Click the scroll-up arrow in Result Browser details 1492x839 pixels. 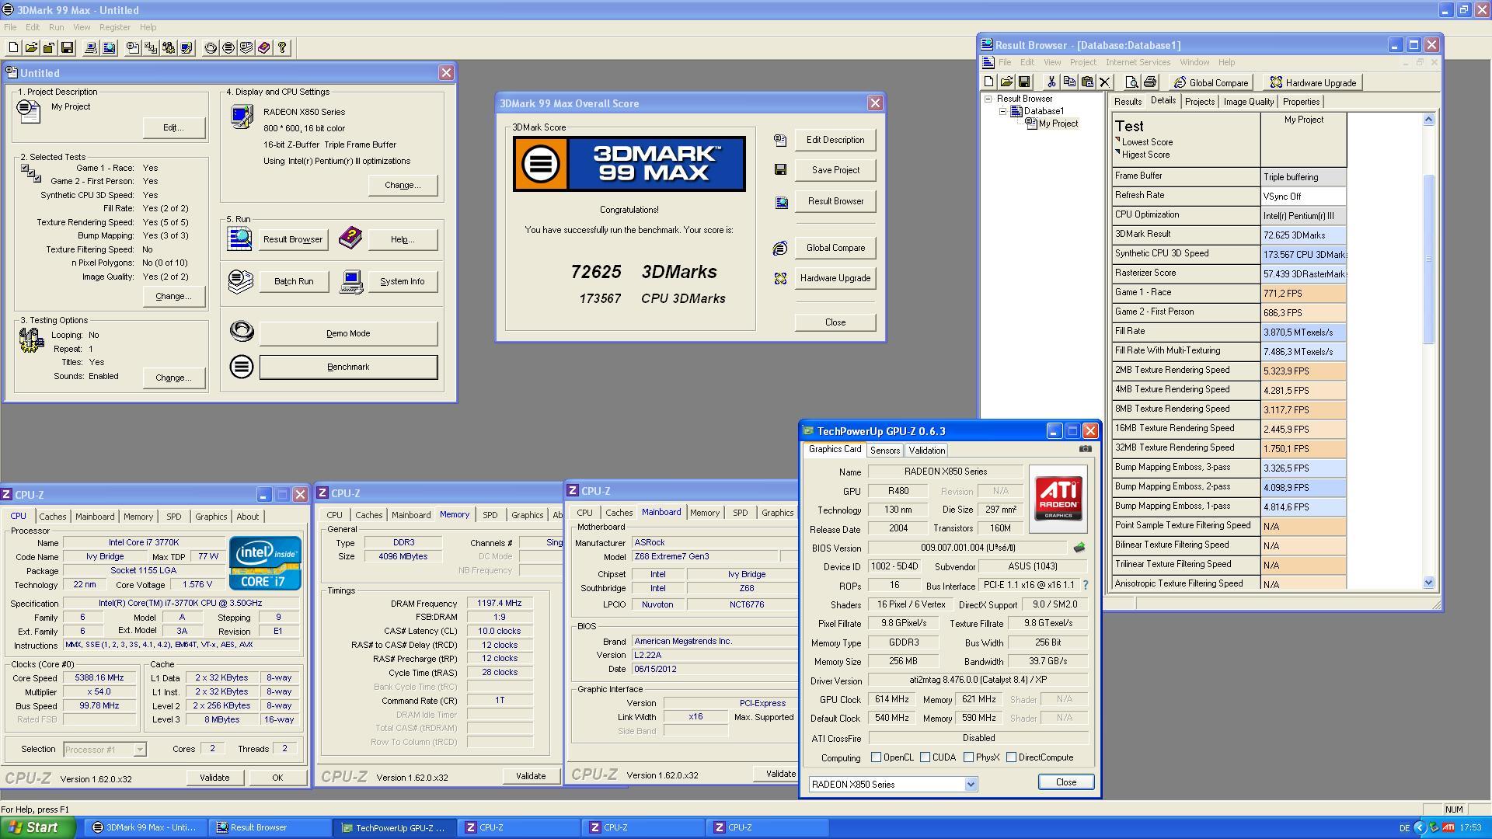[1428, 120]
